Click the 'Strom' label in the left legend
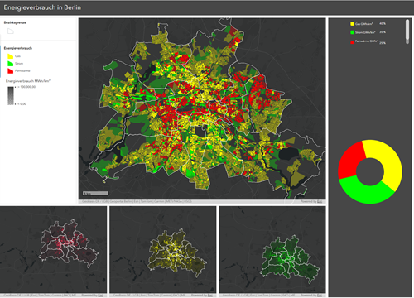The width and height of the screenshot is (414, 298). coord(19,64)
